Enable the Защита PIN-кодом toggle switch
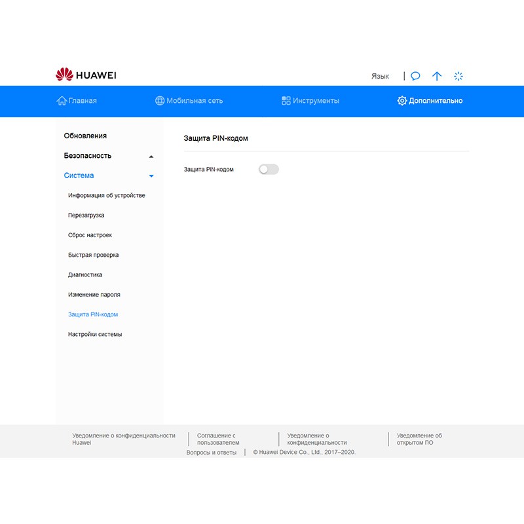Screen dimensions: 524x524 click(269, 170)
